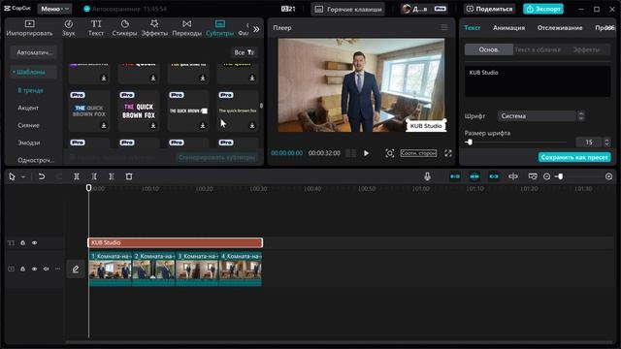
Task: Open the Меню dropdown
Action: tap(54, 9)
